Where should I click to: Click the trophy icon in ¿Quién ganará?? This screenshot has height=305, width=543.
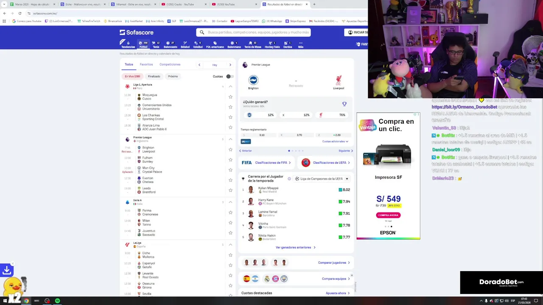tap(344, 104)
